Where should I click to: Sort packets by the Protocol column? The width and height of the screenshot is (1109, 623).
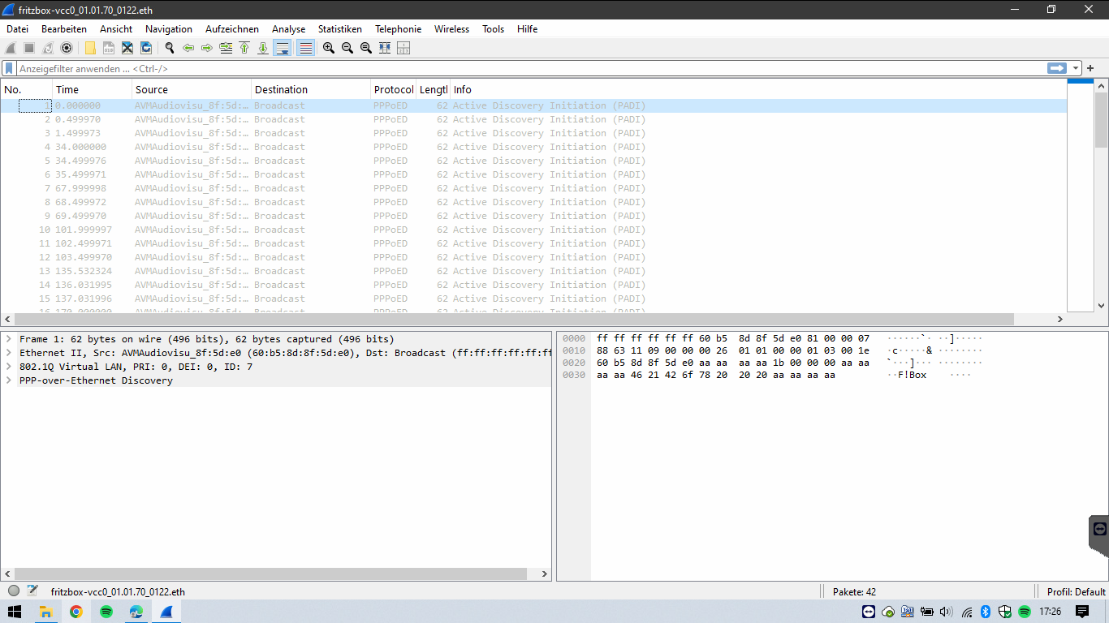(394, 89)
